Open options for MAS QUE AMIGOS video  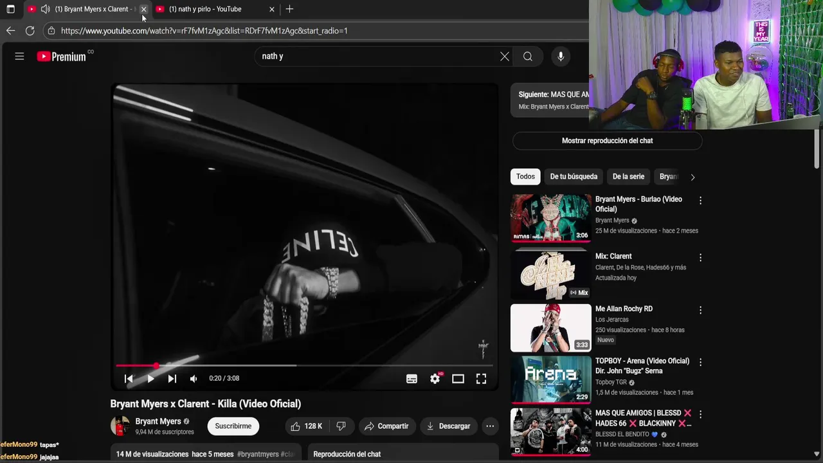click(700, 414)
